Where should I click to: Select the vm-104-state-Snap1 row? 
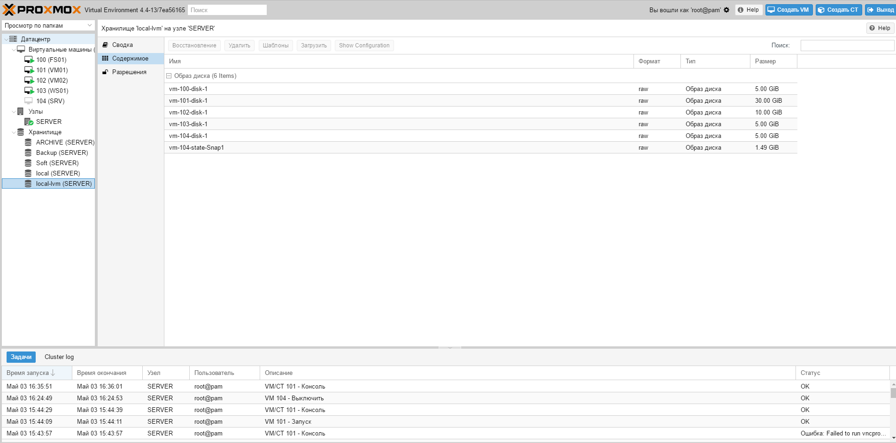point(480,147)
